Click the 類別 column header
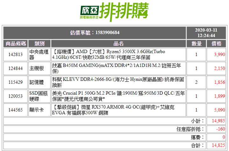 pos(39,44)
